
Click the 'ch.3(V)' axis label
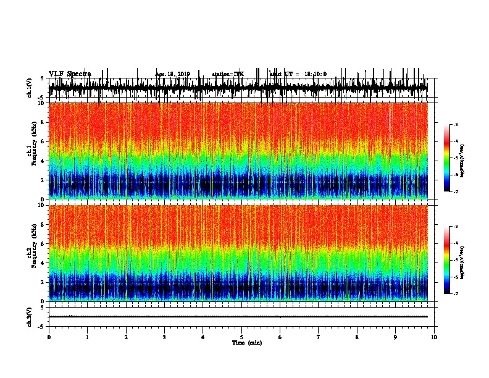[x=30, y=317]
